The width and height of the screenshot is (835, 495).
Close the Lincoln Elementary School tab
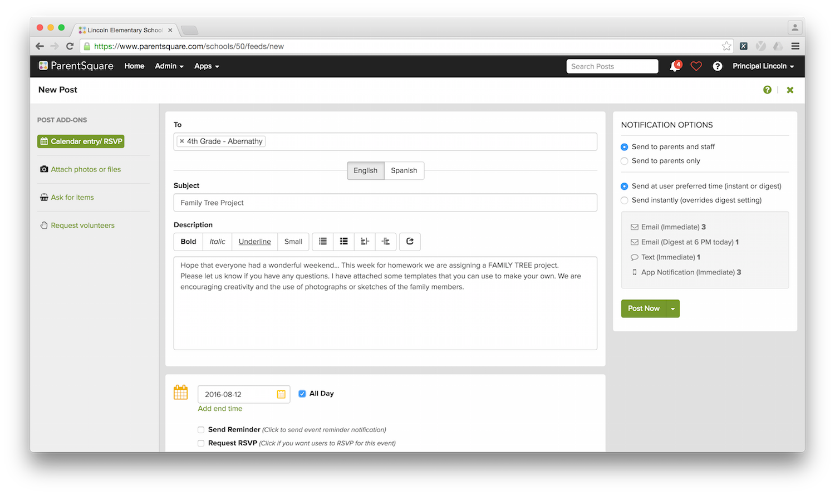click(x=170, y=30)
